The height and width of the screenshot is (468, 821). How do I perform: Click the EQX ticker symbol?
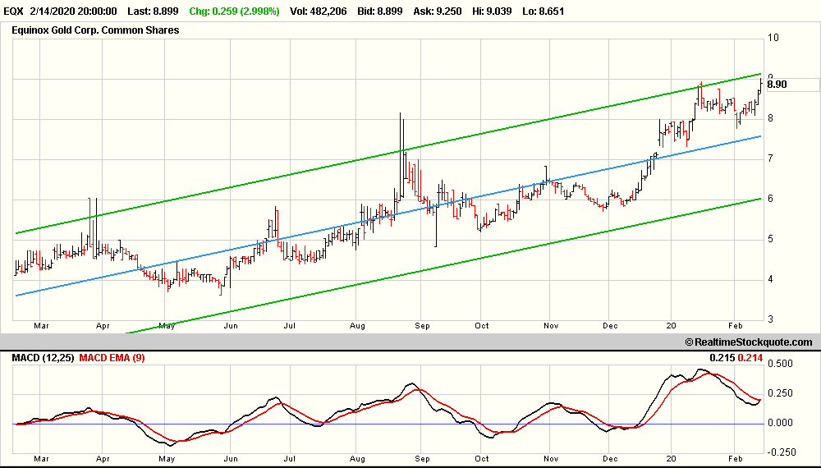[x=14, y=11]
